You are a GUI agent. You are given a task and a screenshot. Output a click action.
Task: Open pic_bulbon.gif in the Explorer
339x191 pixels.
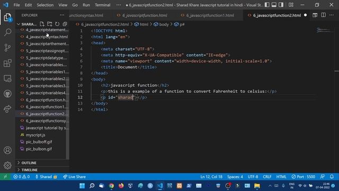click(x=42, y=149)
